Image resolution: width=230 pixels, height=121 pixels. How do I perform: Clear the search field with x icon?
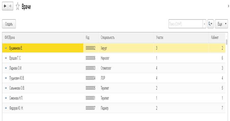point(204,24)
